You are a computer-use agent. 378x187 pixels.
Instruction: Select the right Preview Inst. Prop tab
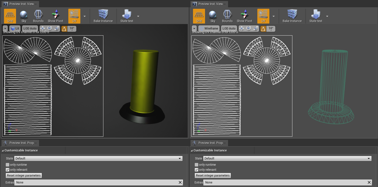(209, 143)
